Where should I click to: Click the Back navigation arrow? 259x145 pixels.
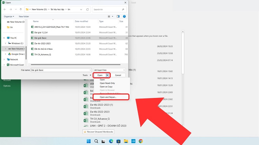tap(5, 9)
